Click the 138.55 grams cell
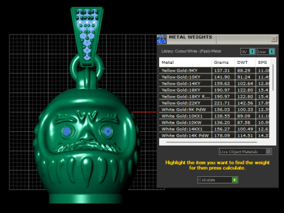284x213 pixels. coord(223,116)
